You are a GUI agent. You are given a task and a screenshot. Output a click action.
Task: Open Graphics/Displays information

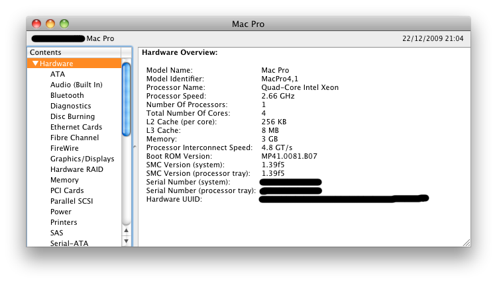pyautogui.click(x=82, y=159)
